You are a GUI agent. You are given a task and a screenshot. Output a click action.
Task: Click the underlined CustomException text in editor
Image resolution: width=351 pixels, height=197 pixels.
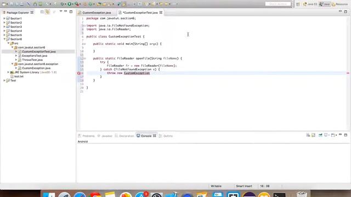click(137, 73)
